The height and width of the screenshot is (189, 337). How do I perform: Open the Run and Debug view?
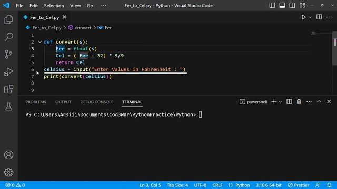(8, 72)
